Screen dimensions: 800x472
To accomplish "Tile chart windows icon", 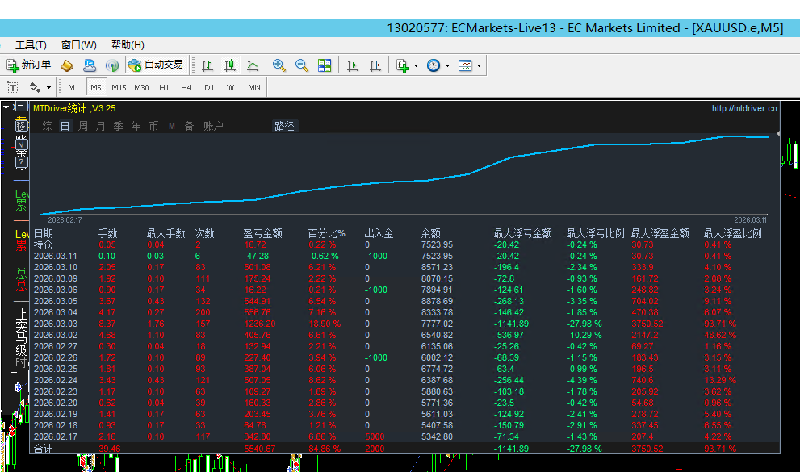I will point(325,65).
